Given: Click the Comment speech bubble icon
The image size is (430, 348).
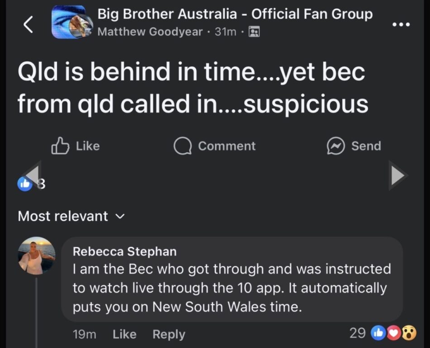Looking at the screenshot, I should tap(182, 146).
